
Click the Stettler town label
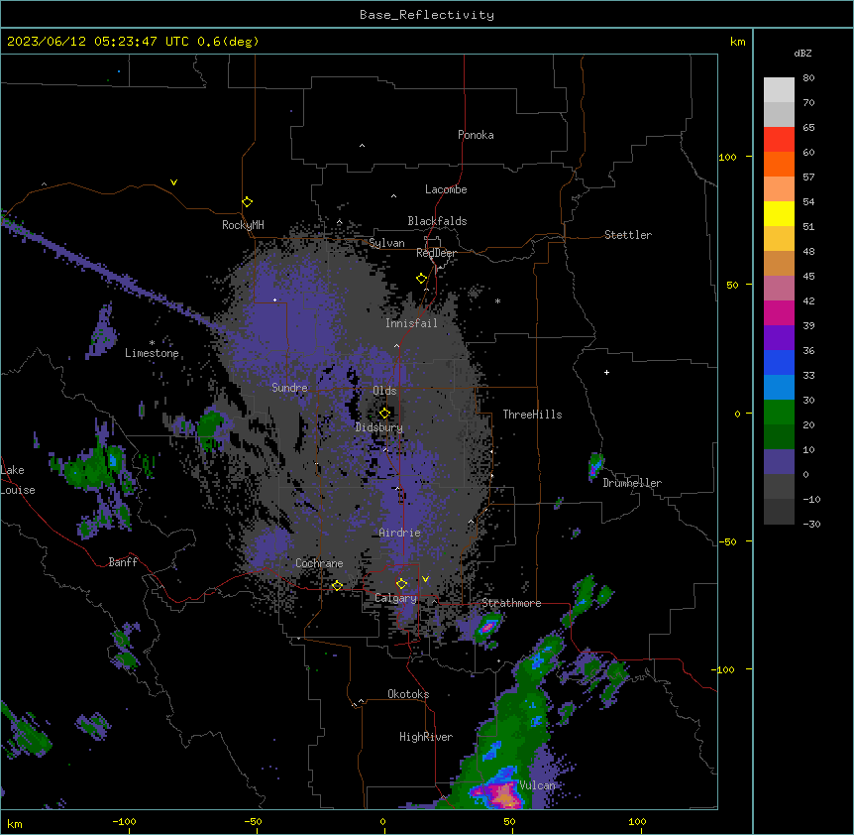pos(628,235)
